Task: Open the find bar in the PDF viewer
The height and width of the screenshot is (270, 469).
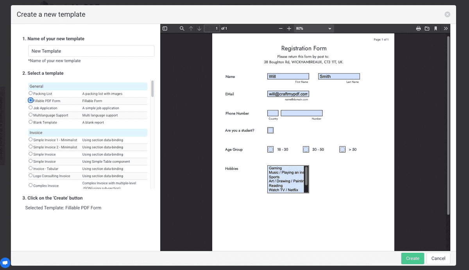Action: point(181,28)
